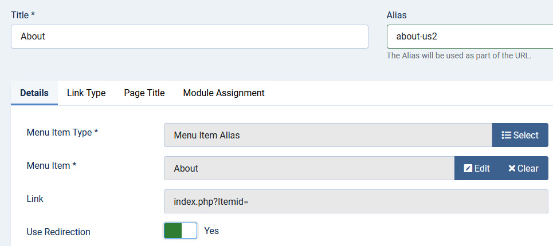Toggle the Use Redirection switch

181,231
